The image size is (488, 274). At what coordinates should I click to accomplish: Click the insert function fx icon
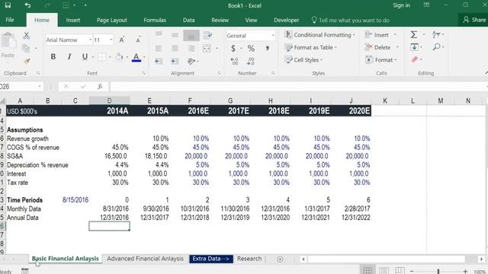(x=100, y=87)
